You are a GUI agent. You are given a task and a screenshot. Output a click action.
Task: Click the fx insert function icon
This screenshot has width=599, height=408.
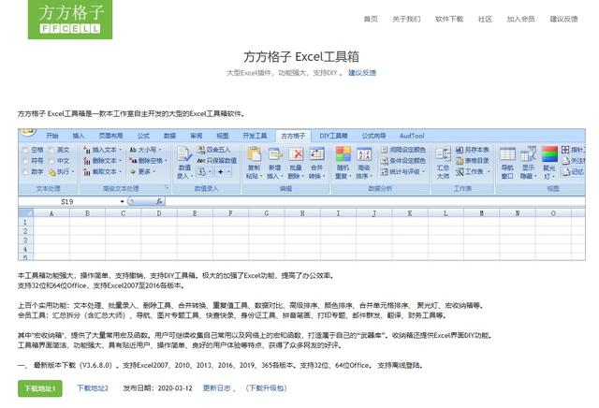pyautogui.click(x=159, y=201)
